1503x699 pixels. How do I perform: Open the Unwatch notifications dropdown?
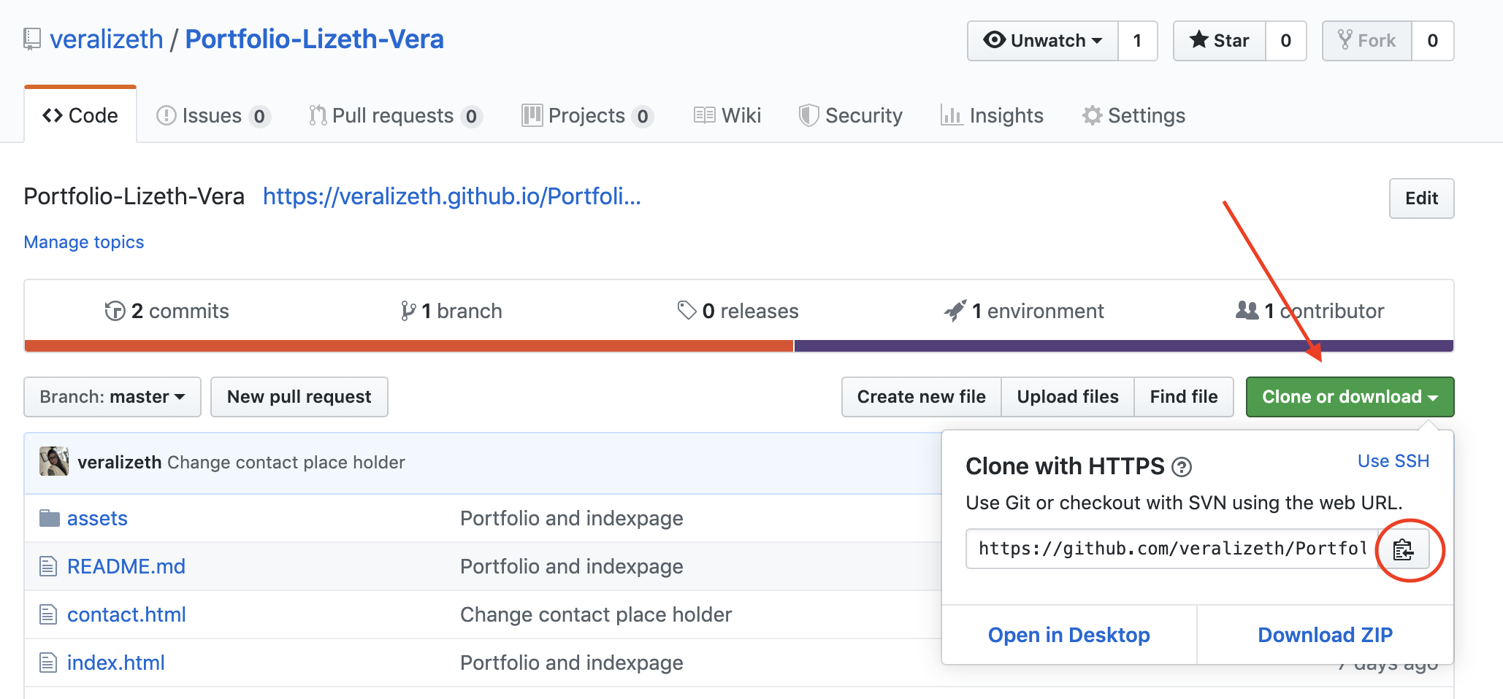(x=1042, y=41)
